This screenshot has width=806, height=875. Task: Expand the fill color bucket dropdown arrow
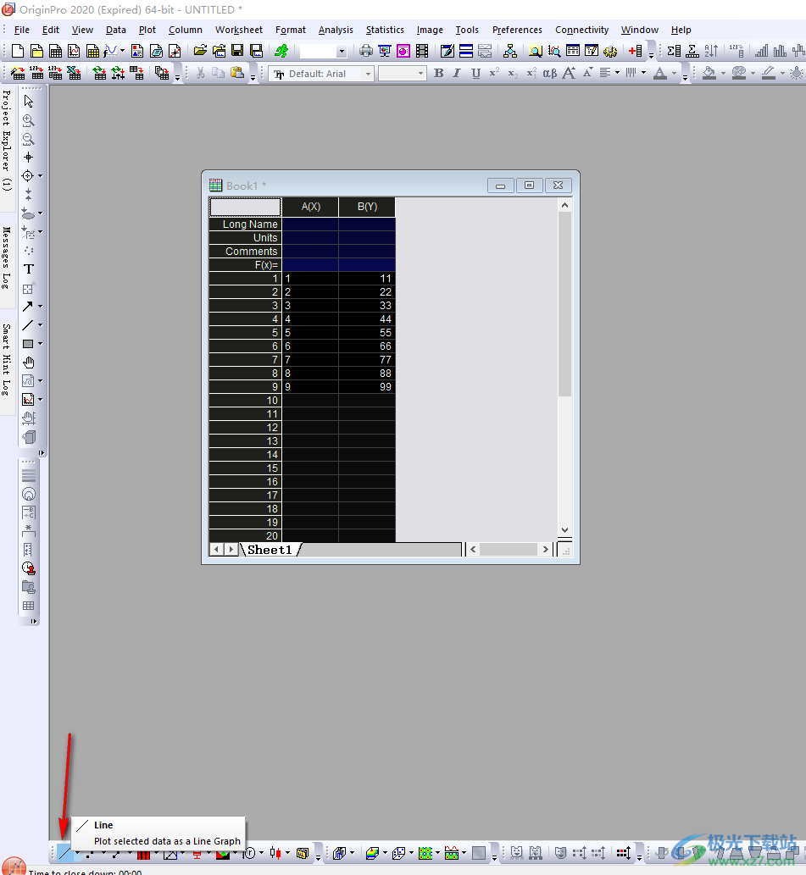click(x=724, y=73)
